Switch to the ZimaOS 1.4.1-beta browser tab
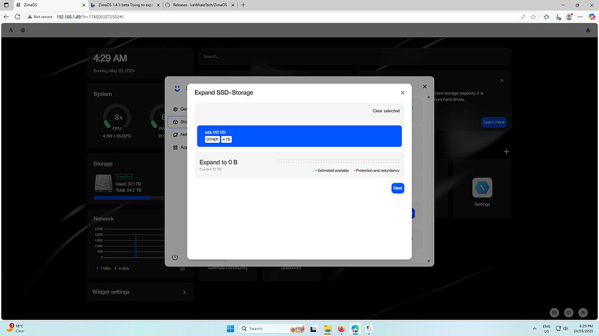Viewport: 599px width, 336px height. pyautogui.click(x=125, y=5)
